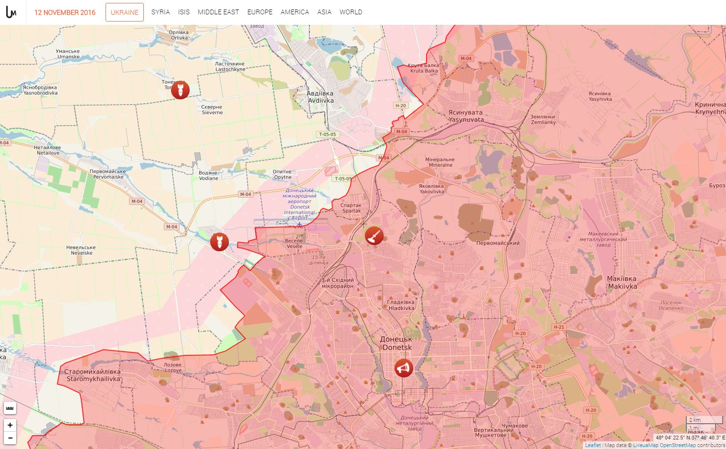Select the distance measurement ruler tool
The height and width of the screenshot is (449, 726).
[x=10, y=407]
